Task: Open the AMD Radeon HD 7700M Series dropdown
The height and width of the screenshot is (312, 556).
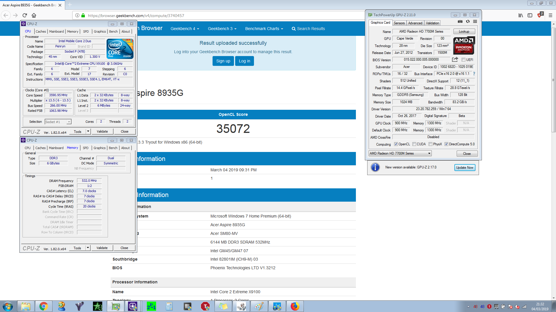Action: 400,153
